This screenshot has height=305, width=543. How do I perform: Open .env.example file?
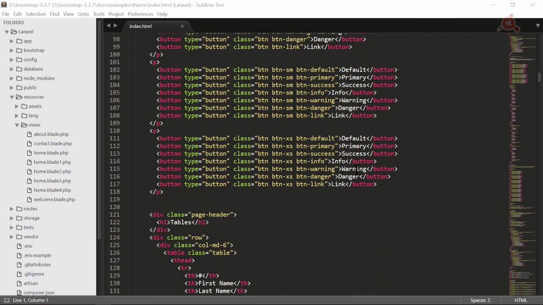pyautogui.click(x=37, y=255)
